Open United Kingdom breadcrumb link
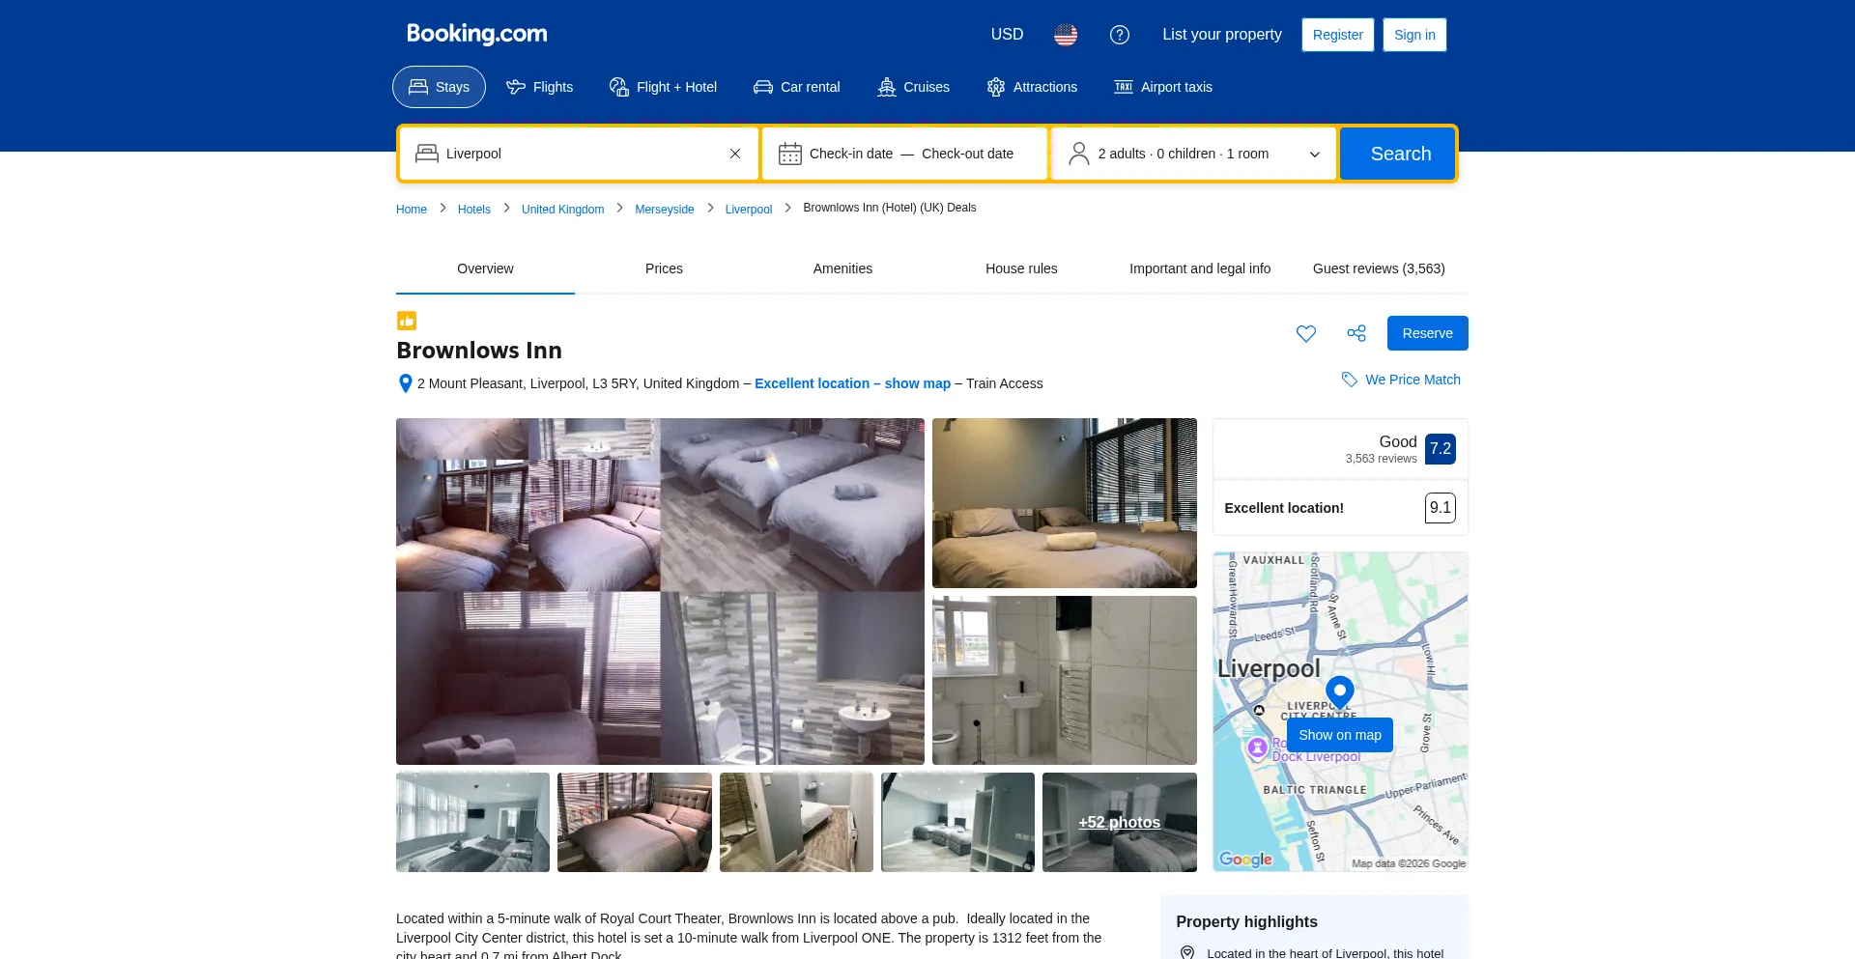Image resolution: width=1855 pixels, height=959 pixels. click(562, 210)
